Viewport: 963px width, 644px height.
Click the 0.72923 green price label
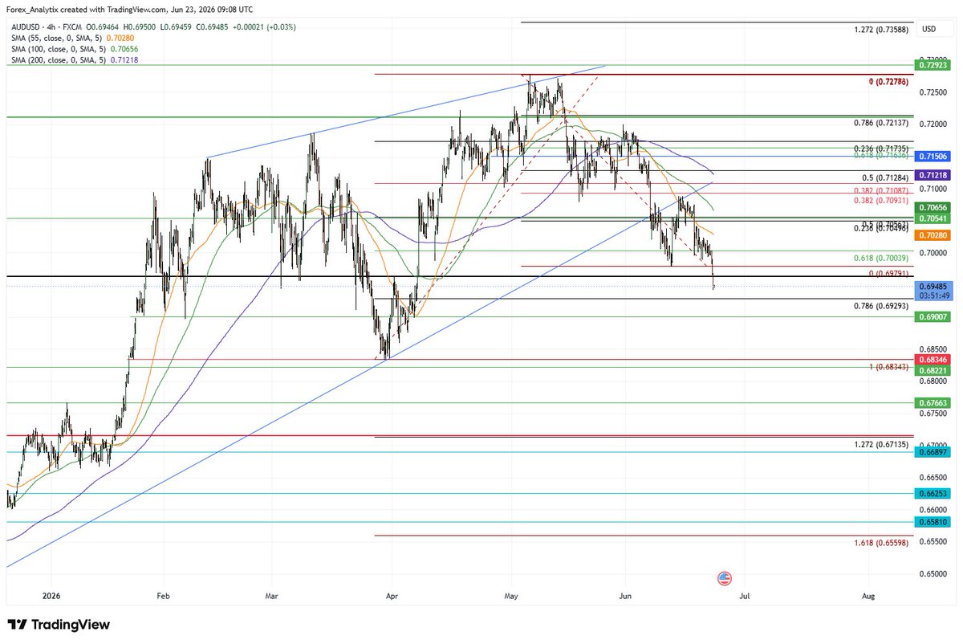click(x=933, y=64)
